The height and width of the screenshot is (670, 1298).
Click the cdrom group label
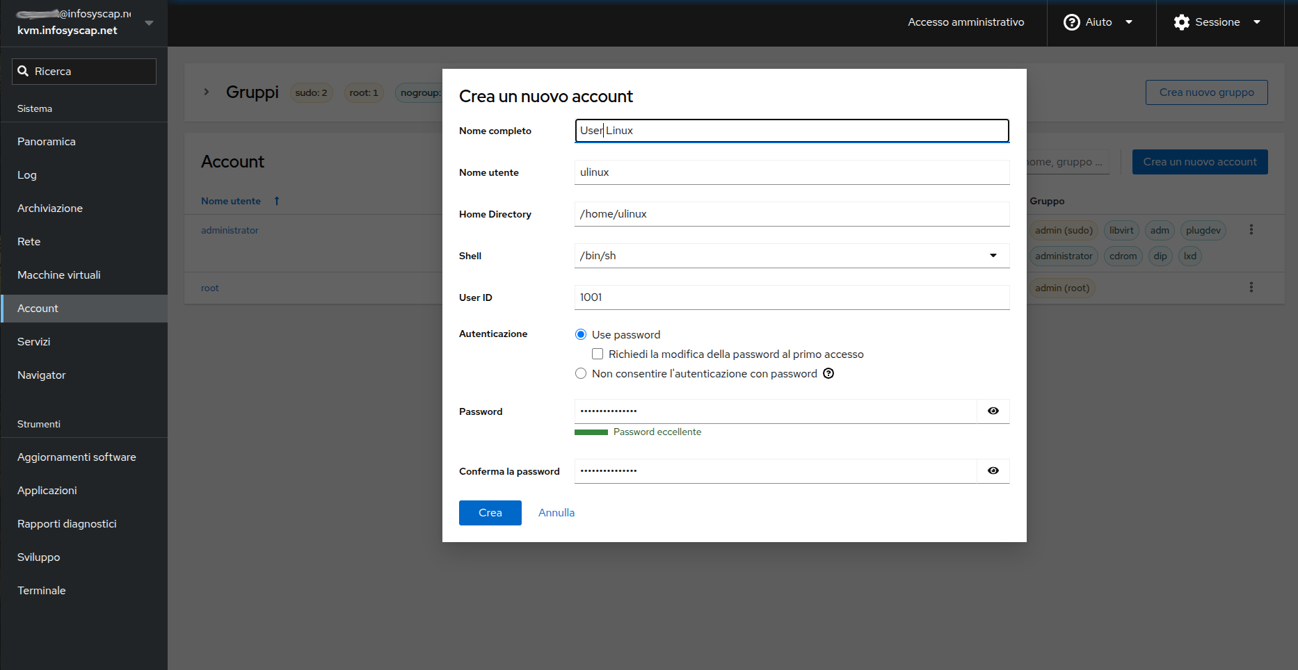(1123, 256)
